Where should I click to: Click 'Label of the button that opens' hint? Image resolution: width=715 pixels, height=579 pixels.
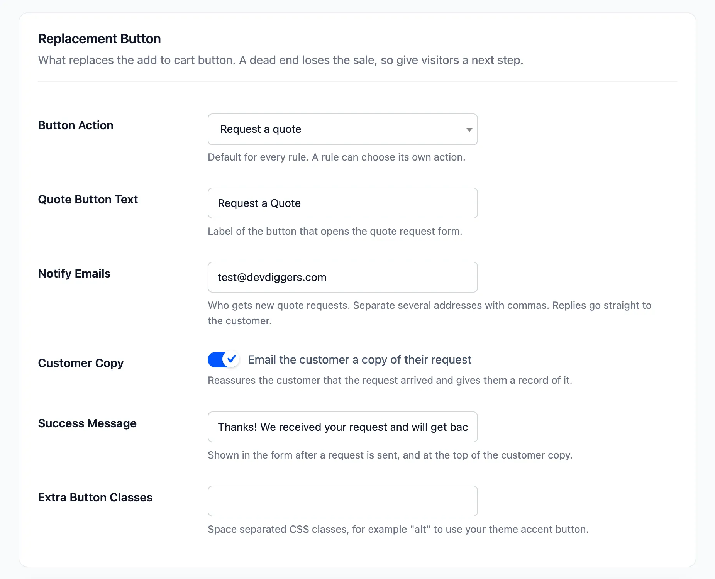tap(335, 231)
